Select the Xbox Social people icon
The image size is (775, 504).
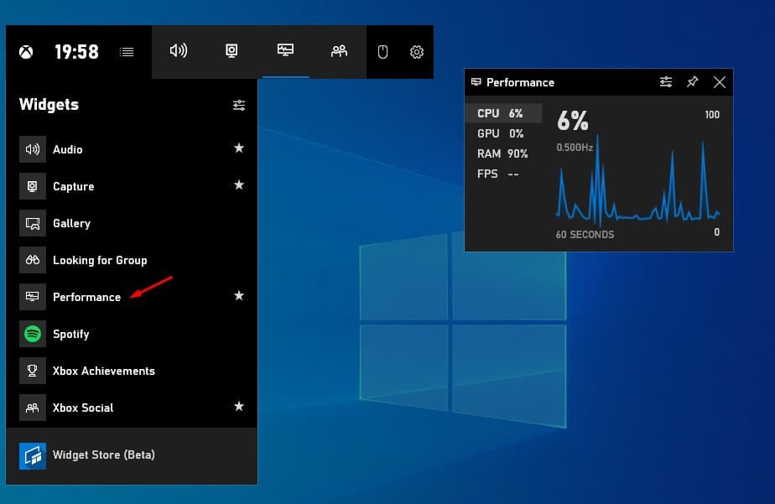pos(33,408)
